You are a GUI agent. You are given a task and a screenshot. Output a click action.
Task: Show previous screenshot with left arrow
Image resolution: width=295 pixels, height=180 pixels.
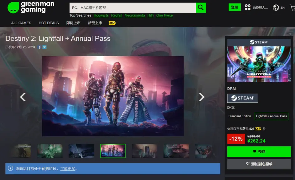click(23, 97)
